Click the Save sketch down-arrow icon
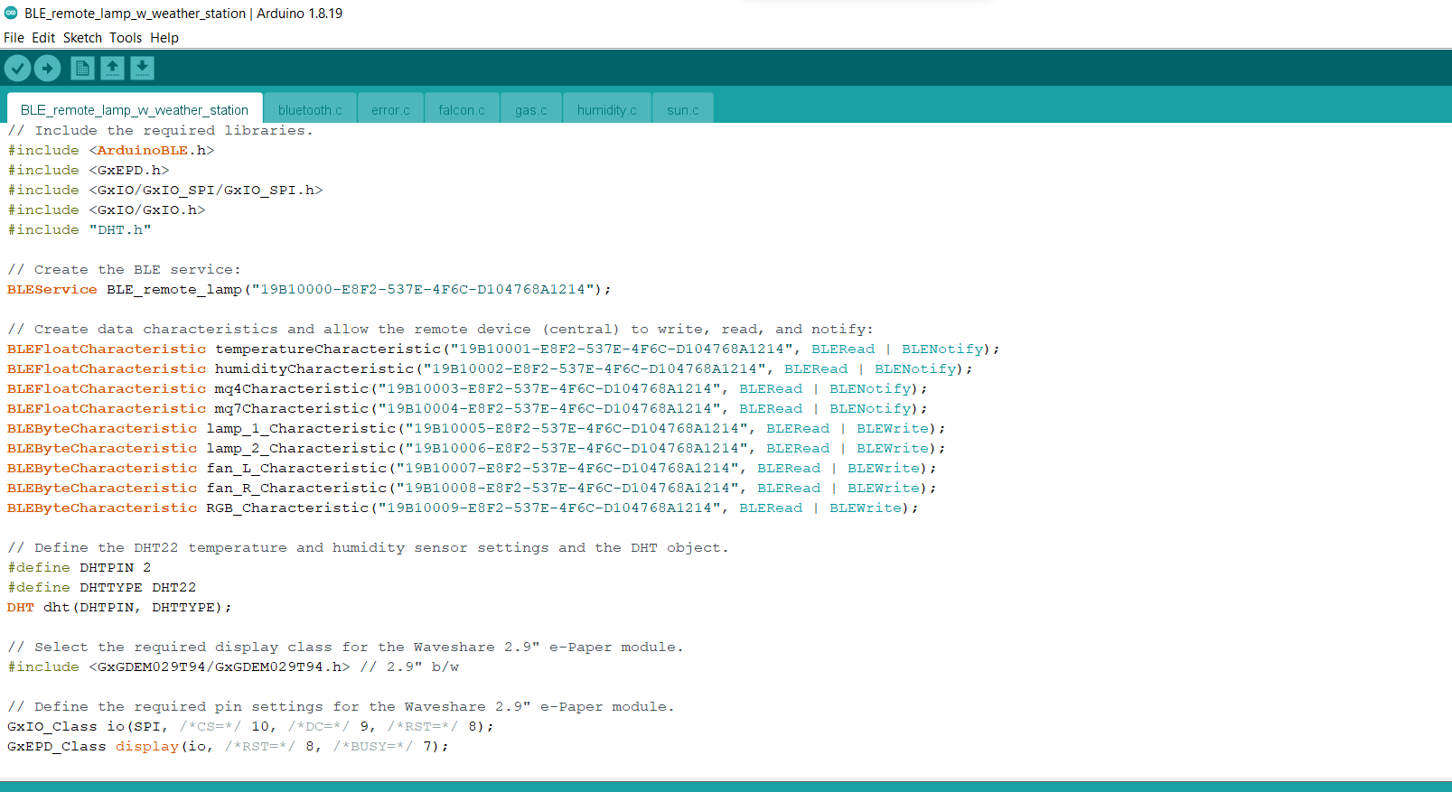 (x=142, y=68)
